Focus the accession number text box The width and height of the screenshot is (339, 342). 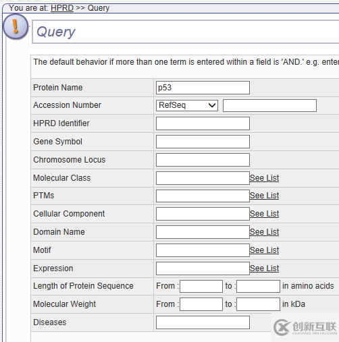[x=269, y=105]
